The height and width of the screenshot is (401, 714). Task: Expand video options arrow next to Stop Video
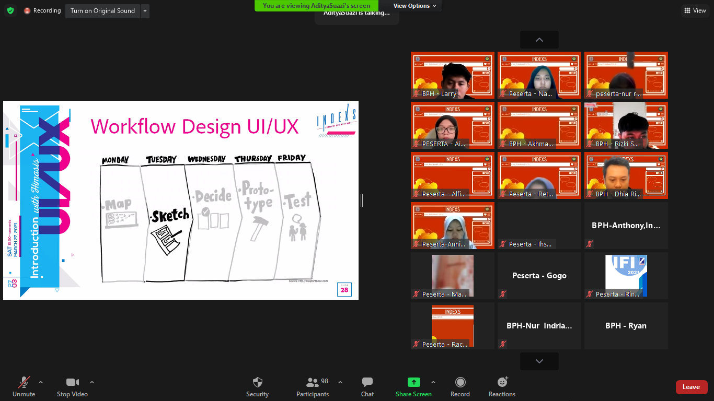coord(92,382)
